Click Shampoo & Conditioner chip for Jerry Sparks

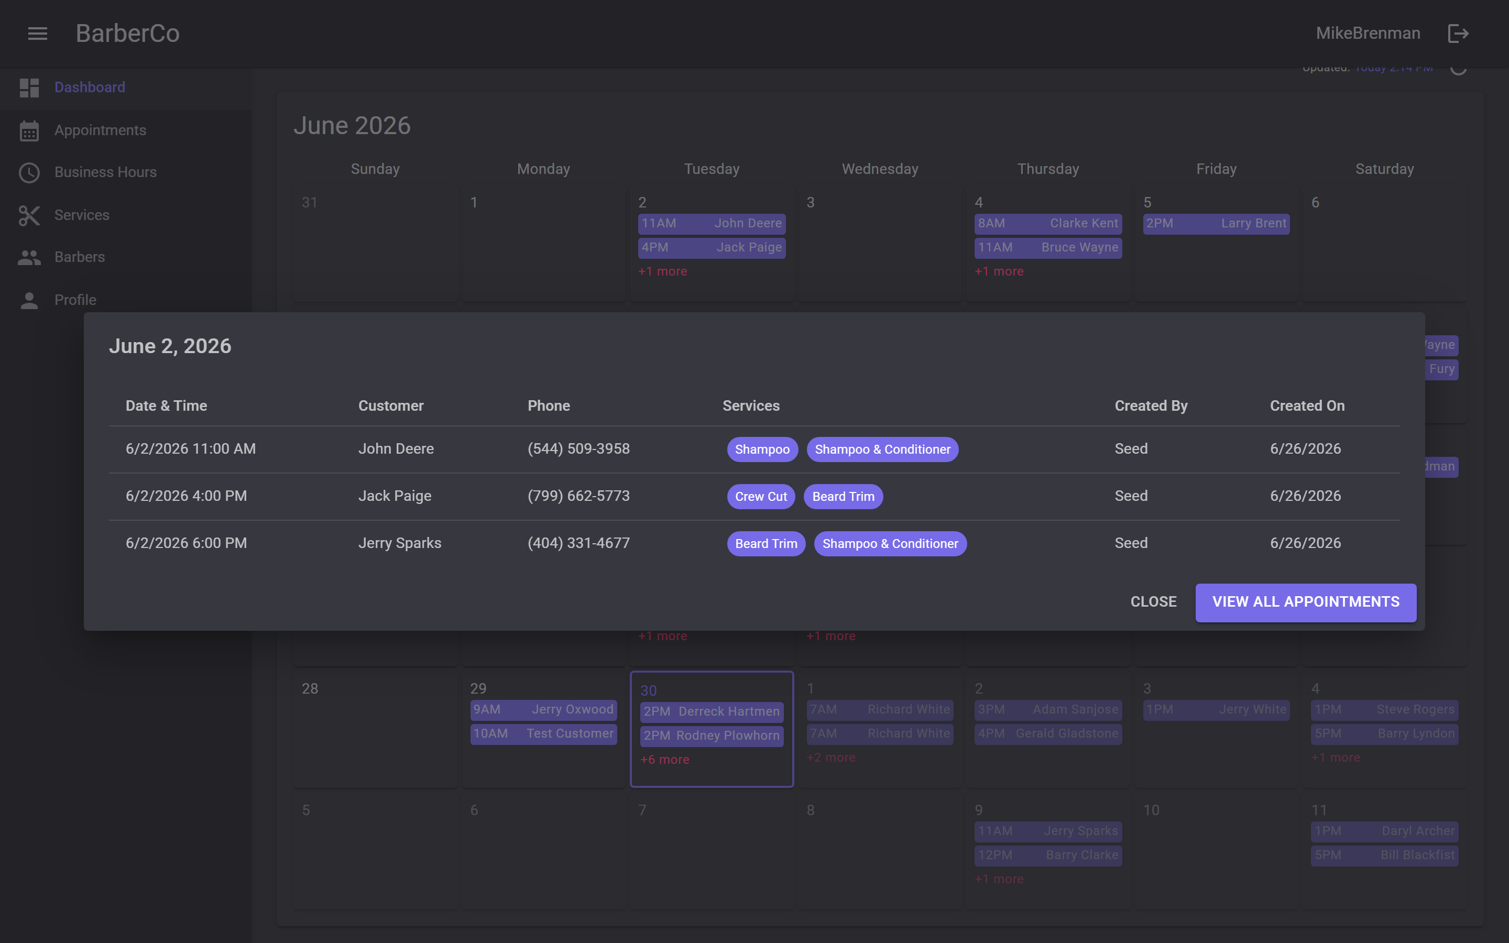point(890,544)
